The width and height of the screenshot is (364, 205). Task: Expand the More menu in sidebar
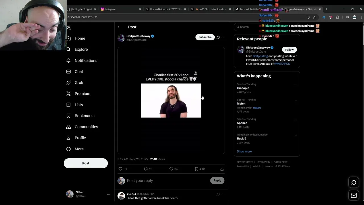tap(75, 149)
